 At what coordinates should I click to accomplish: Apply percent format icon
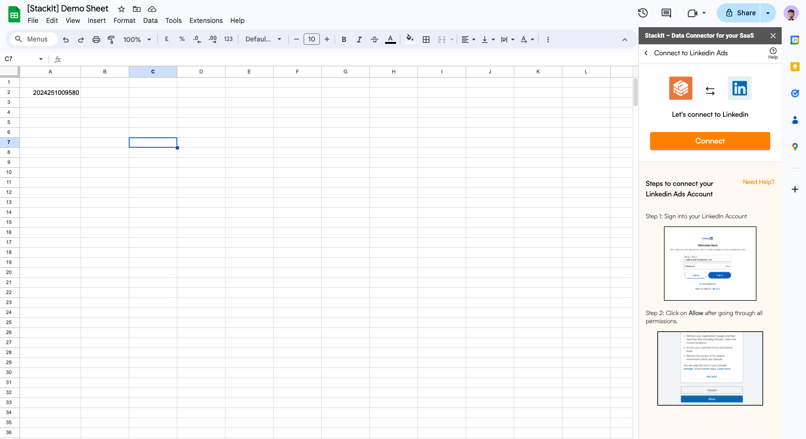182,39
